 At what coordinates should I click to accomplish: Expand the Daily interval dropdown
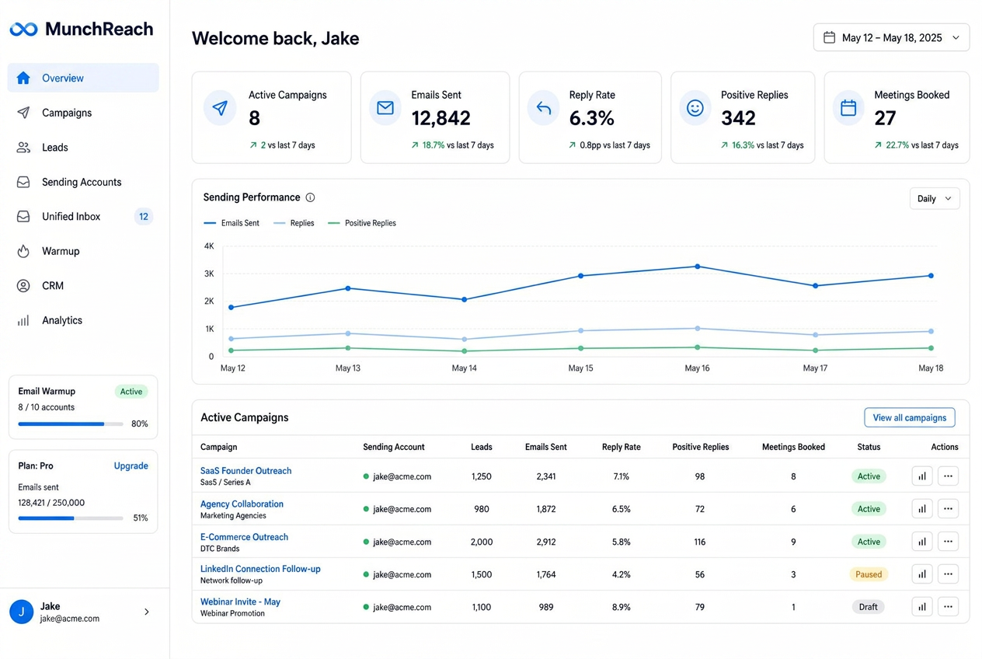(935, 199)
